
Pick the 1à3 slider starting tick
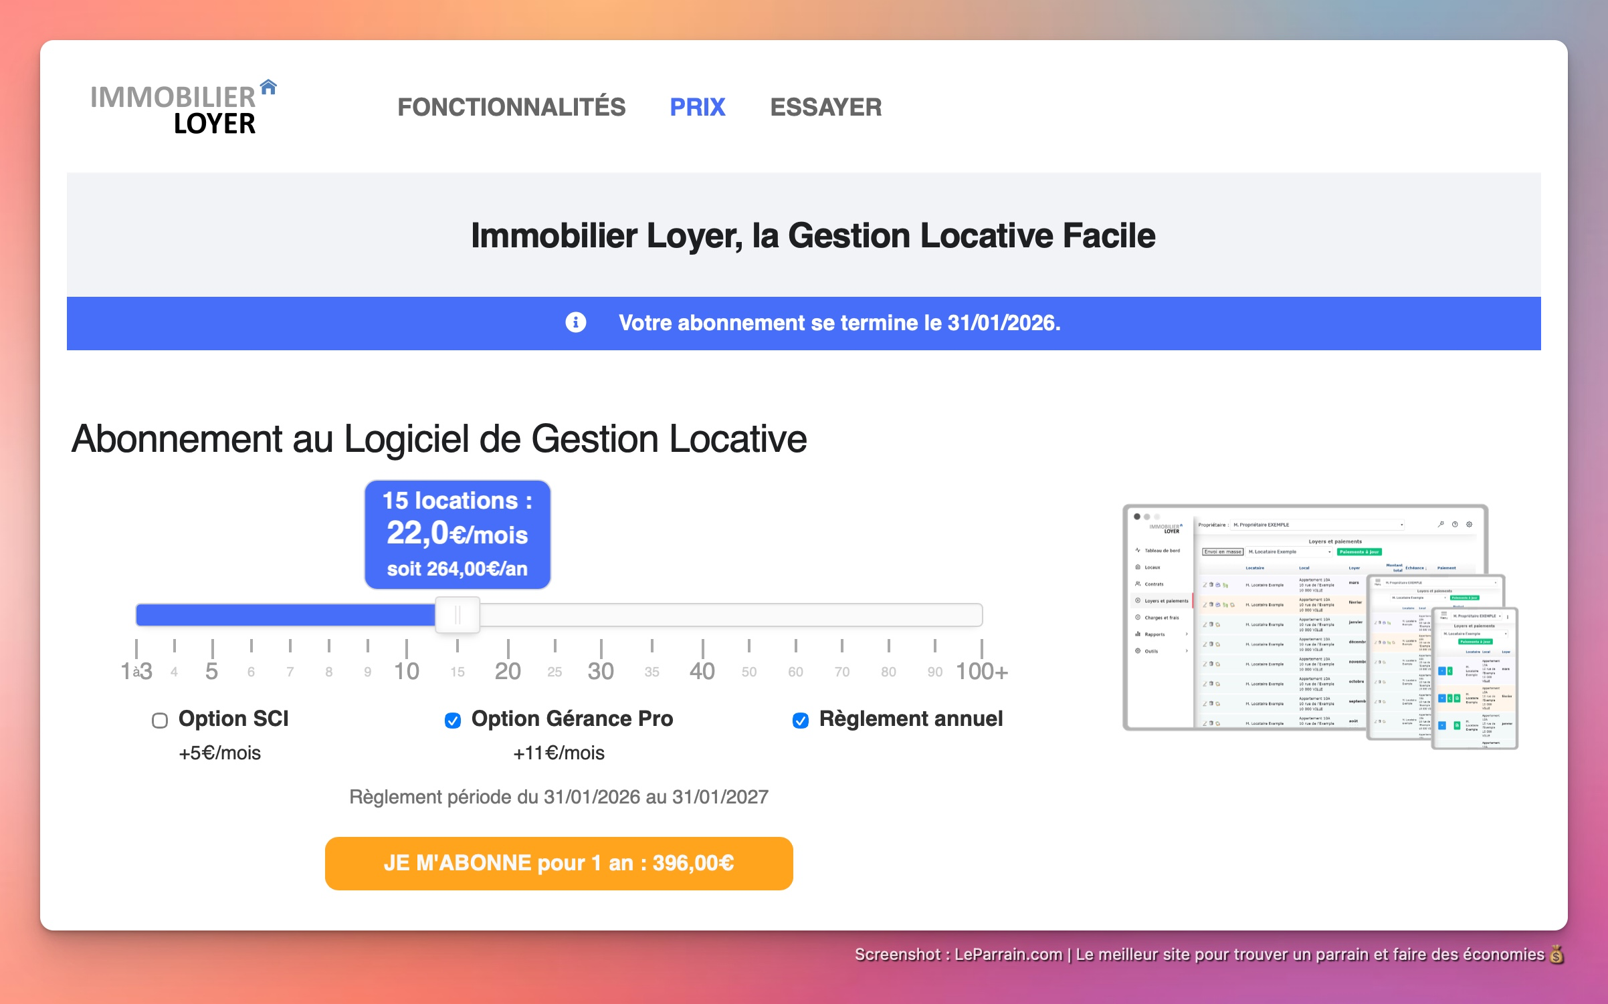click(136, 670)
